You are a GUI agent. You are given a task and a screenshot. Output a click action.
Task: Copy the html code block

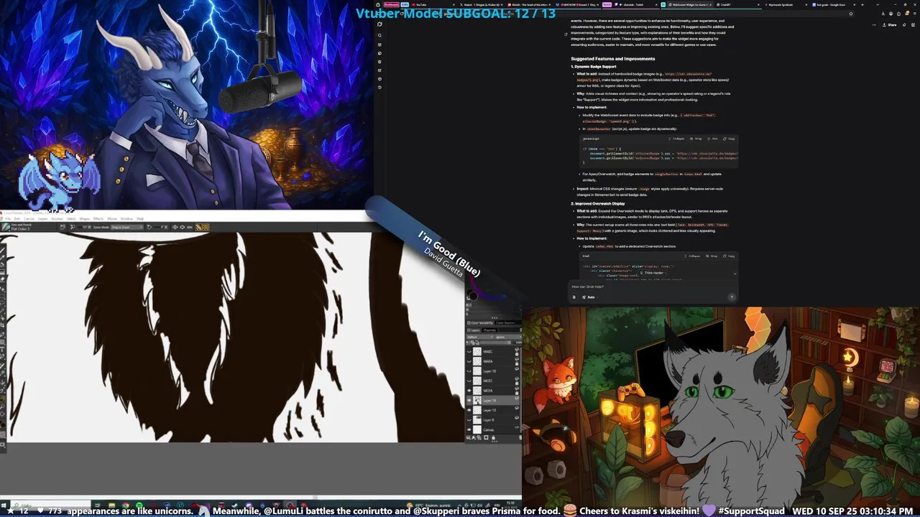coord(729,256)
